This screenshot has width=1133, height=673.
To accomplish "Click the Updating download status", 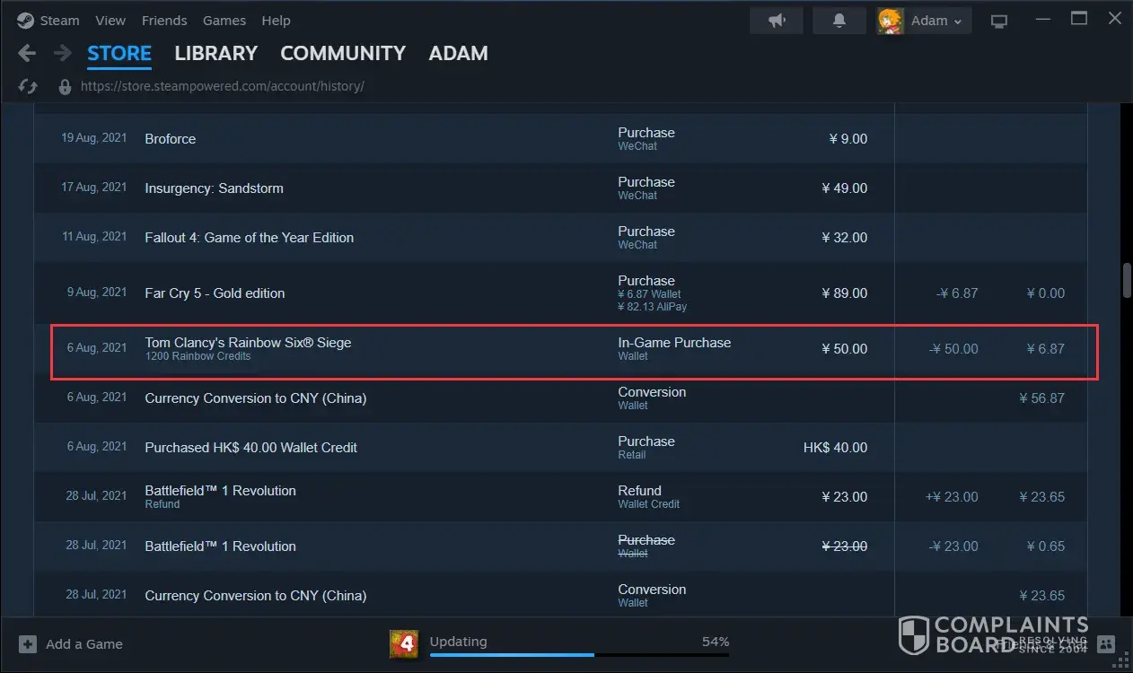I will point(458,642).
